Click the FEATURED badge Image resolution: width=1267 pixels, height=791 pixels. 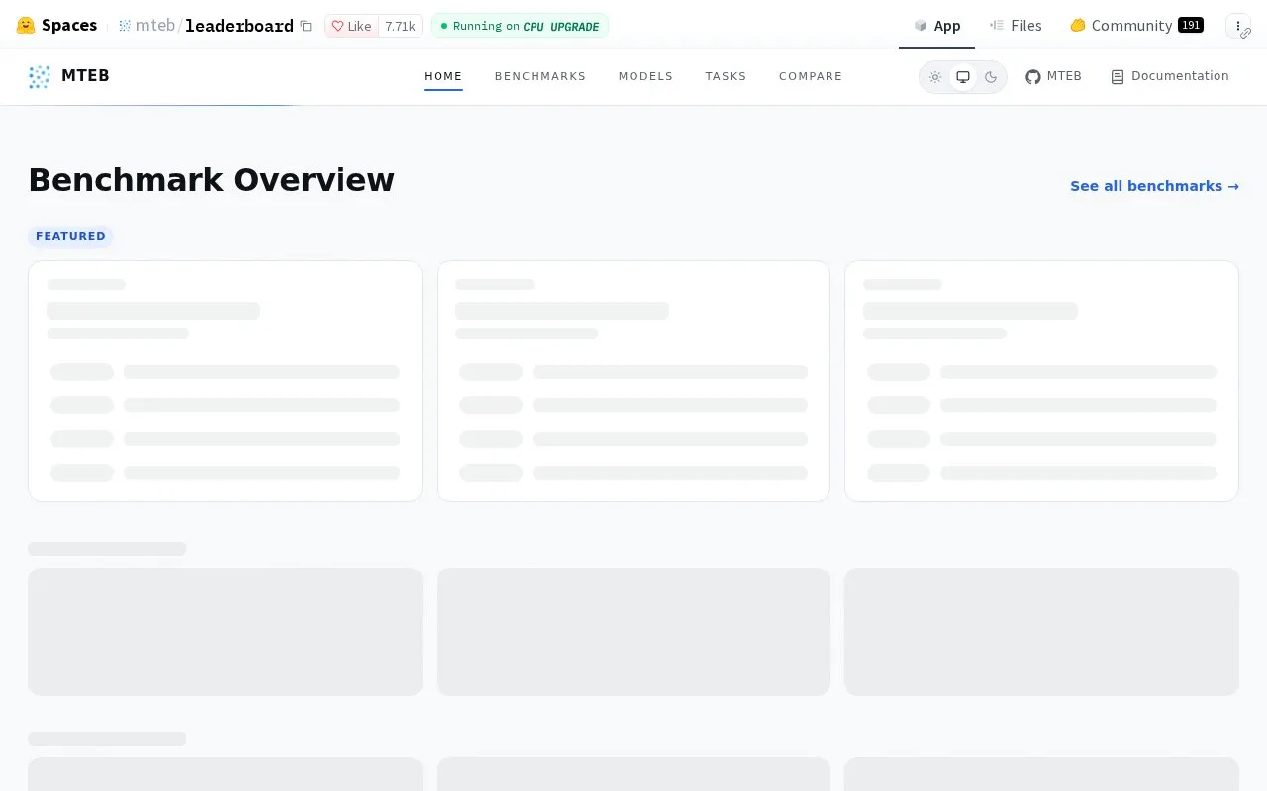[x=70, y=236]
